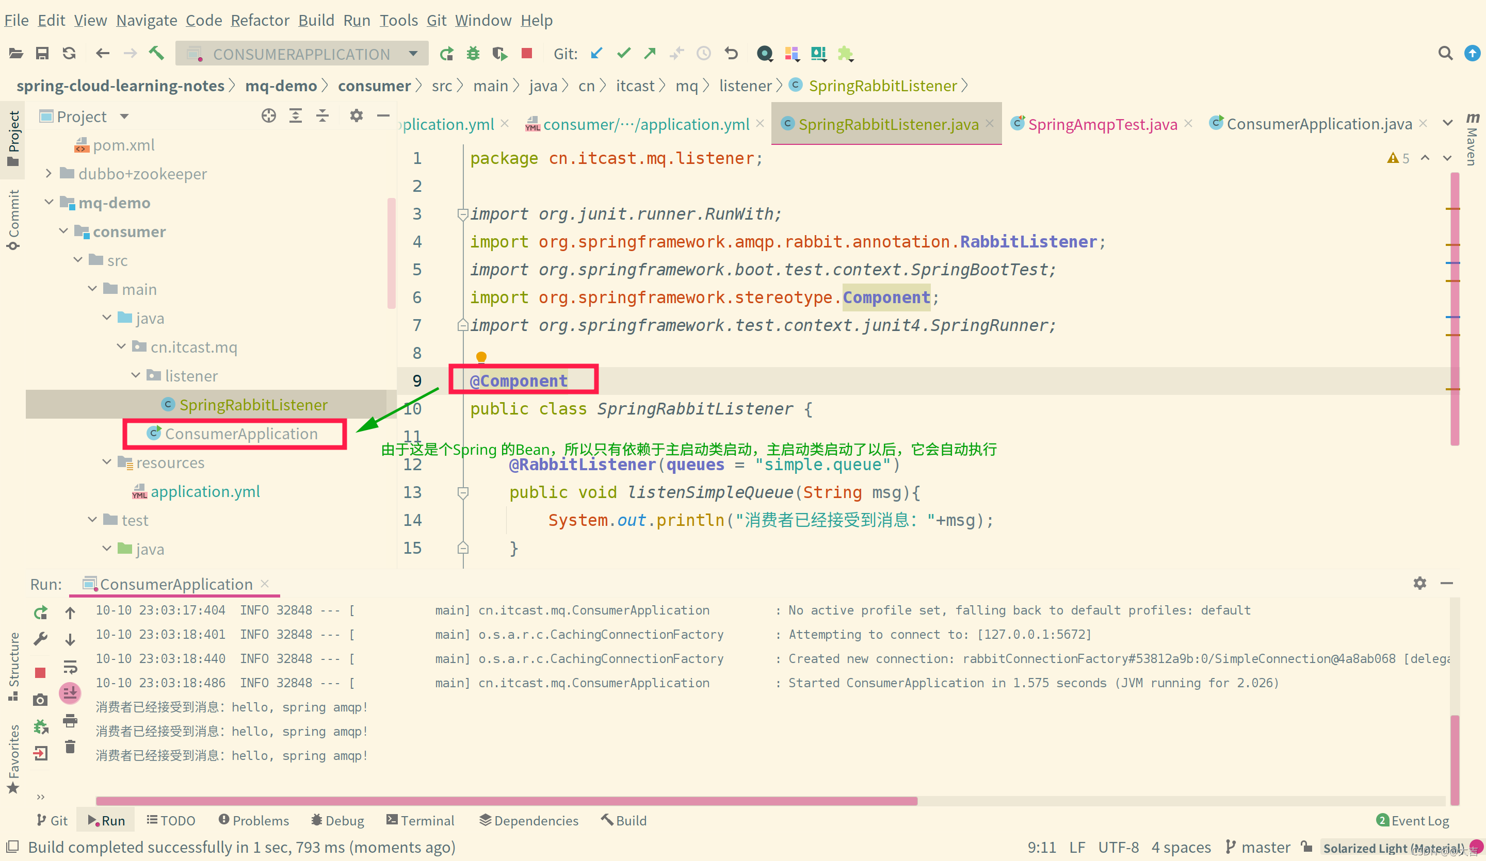
Task: Toggle the Favorites tool window stripe
Action: click(x=13, y=759)
